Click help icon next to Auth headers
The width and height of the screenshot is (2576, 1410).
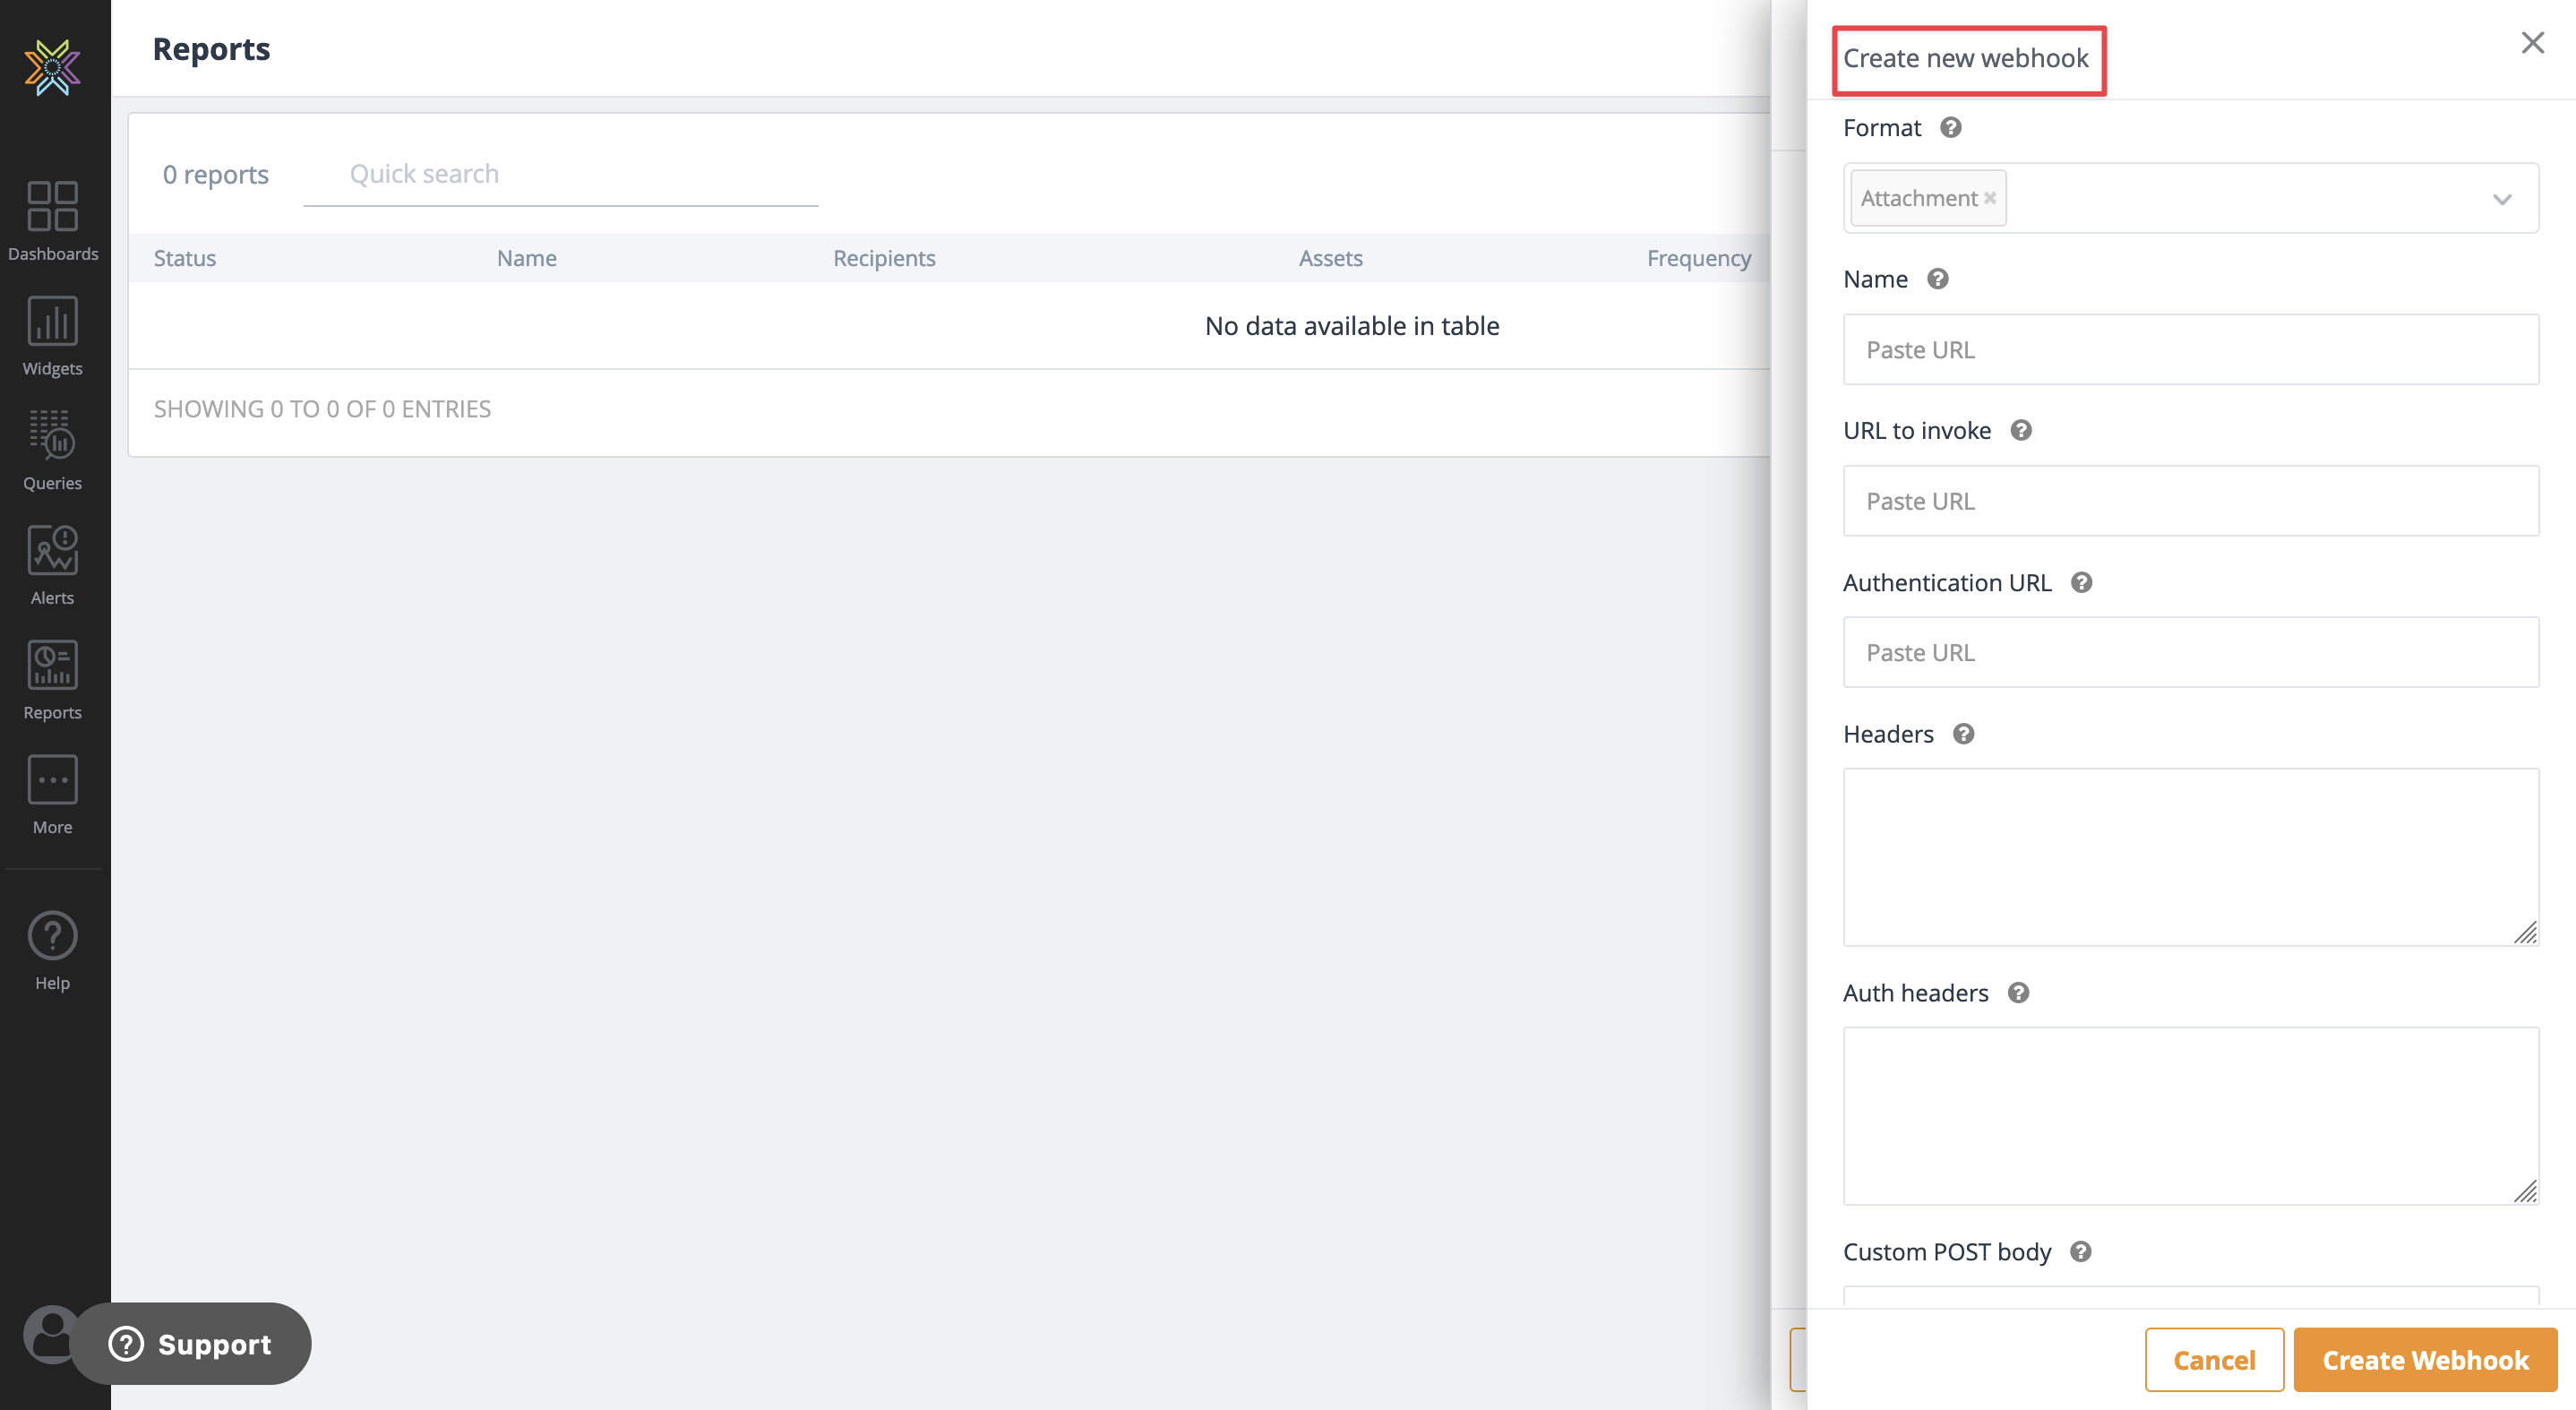point(2018,993)
